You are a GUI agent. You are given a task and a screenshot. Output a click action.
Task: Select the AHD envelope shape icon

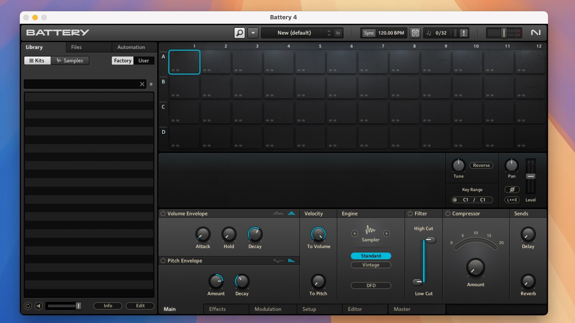click(x=291, y=214)
